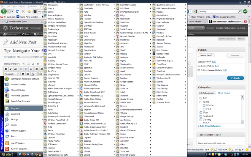Image resolution: width=251 pixels, height=157 pixels.
Task: Click categories list scrollbar down arrow
Action: tap(243, 122)
